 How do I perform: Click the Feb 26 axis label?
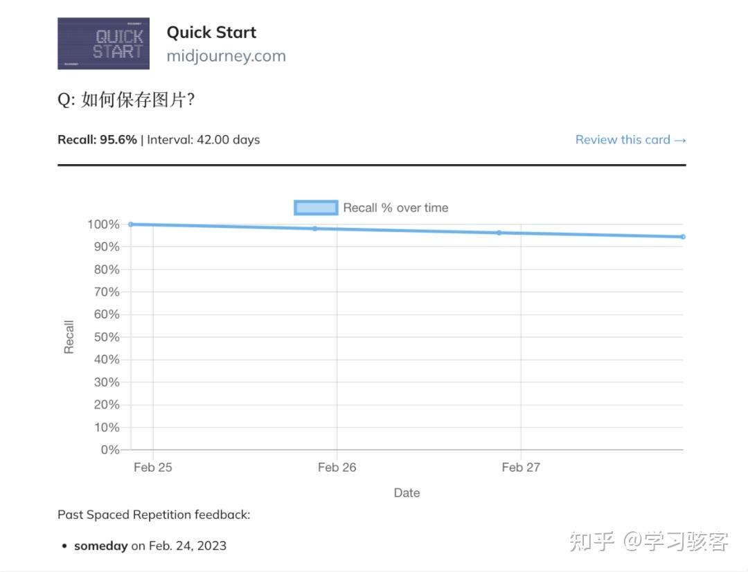(x=337, y=467)
